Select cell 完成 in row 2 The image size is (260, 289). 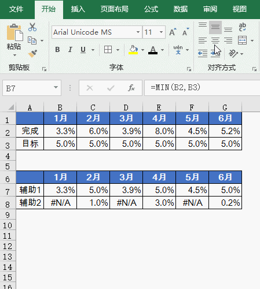click(x=30, y=131)
